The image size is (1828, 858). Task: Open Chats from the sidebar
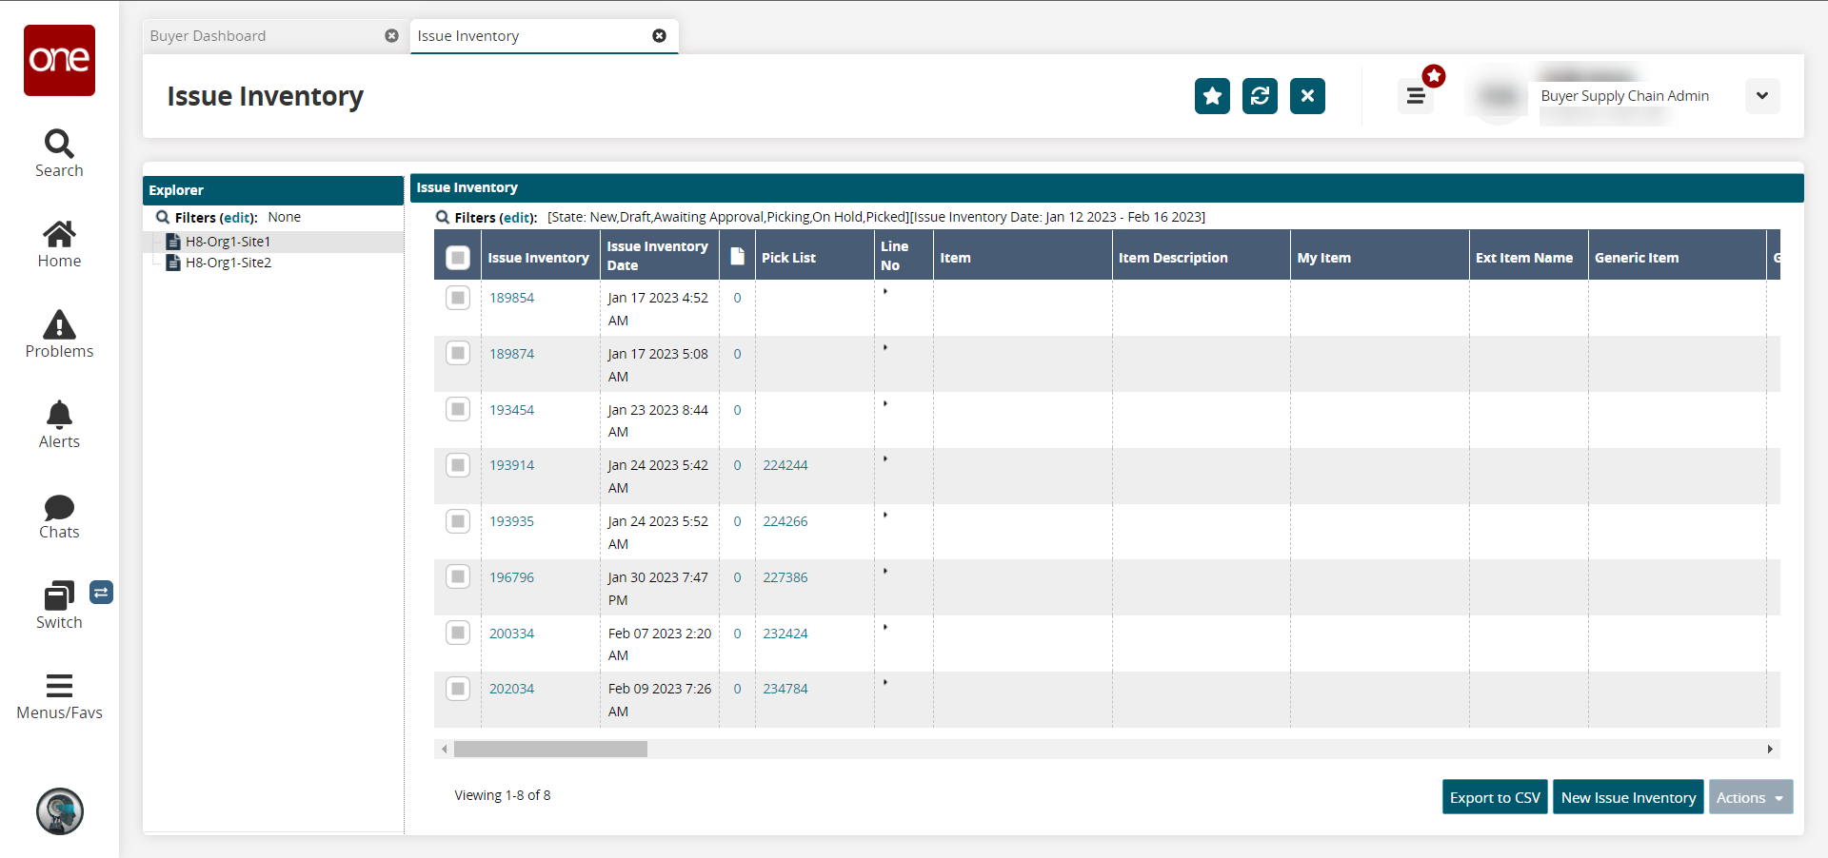pos(59,507)
